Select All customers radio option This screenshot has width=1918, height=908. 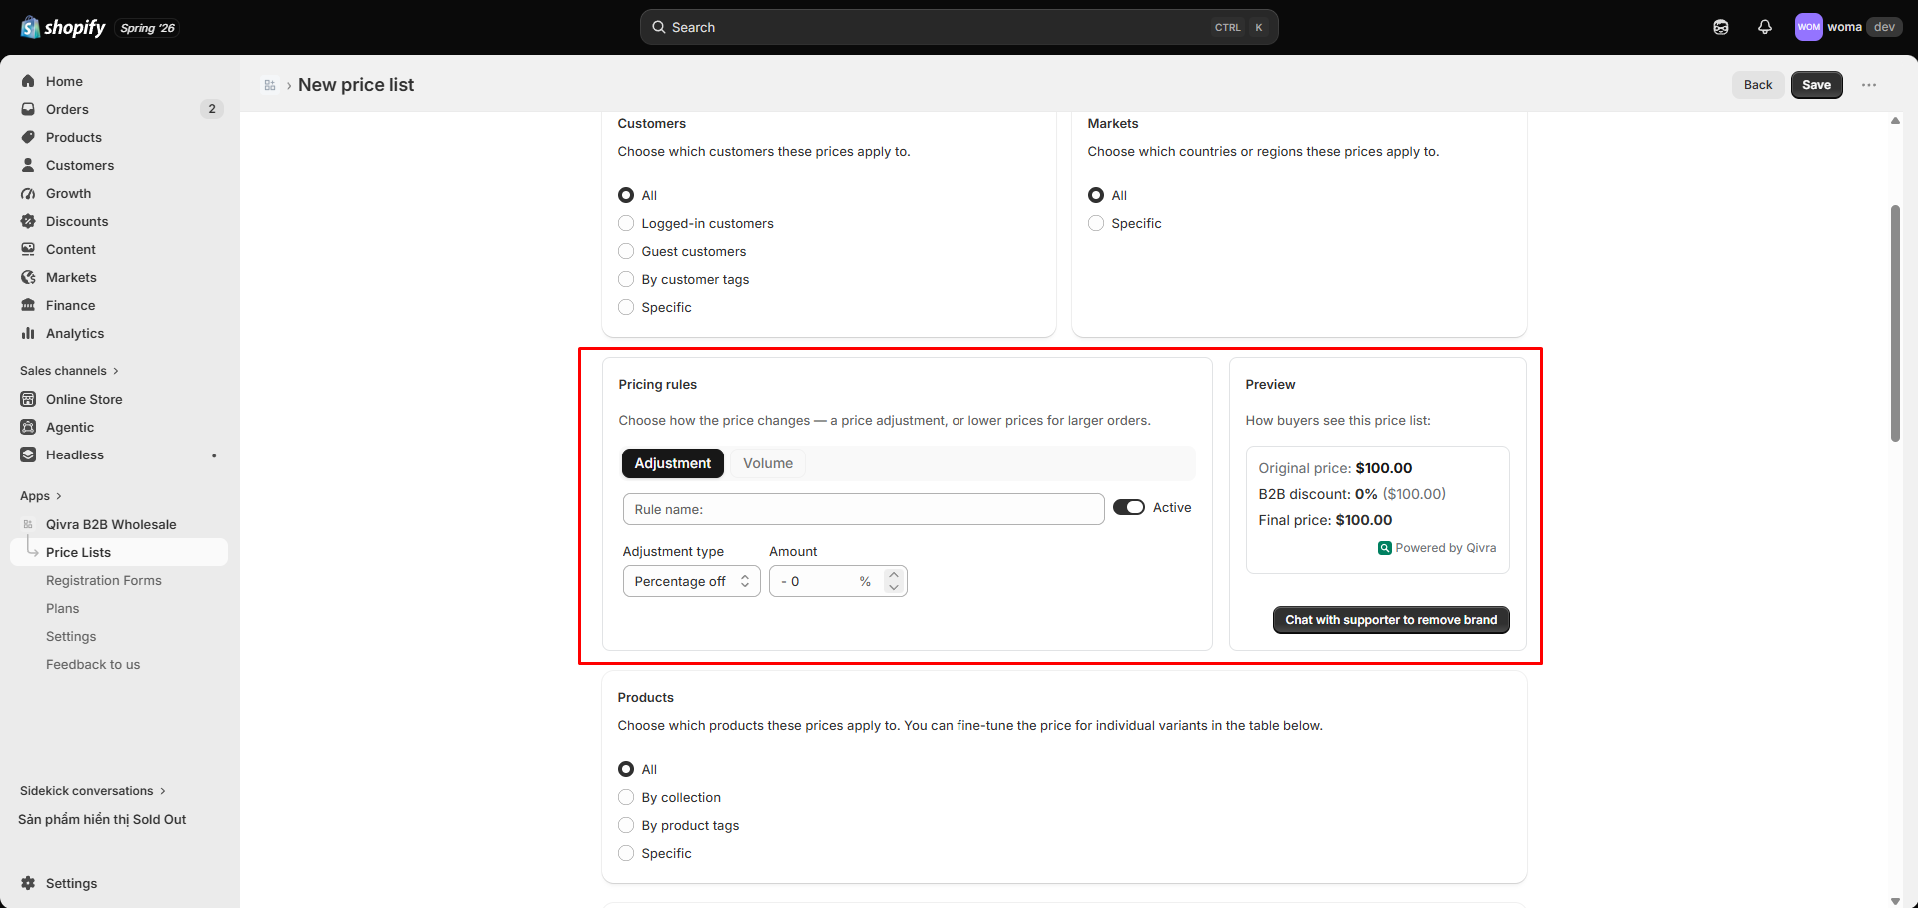(x=626, y=195)
